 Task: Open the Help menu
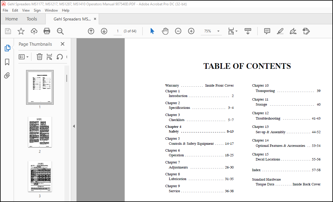[x=66, y=10]
